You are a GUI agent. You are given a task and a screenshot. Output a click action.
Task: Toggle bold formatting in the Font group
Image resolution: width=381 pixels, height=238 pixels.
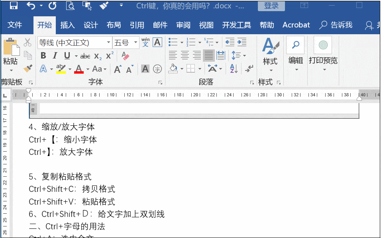(x=43, y=56)
